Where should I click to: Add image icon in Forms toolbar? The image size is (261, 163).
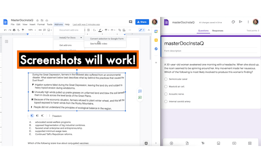(219, 143)
